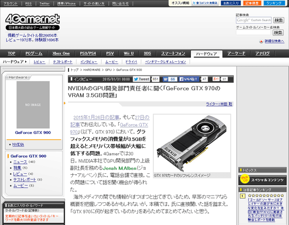Focus the game title/maker search field
Image resolution: width=289 pixels, height=225 pixels.
pos(253,33)
